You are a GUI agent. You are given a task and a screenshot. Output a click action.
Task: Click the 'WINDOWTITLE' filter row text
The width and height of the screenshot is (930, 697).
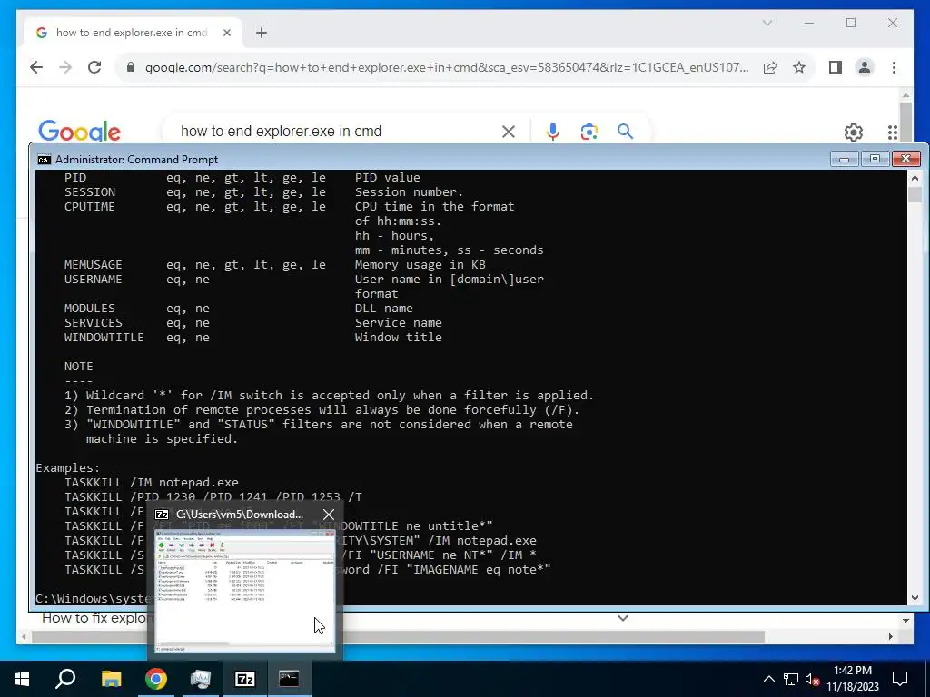[253, 338]
